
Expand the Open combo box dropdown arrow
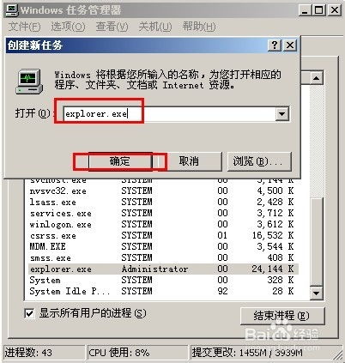pos(281,114)
